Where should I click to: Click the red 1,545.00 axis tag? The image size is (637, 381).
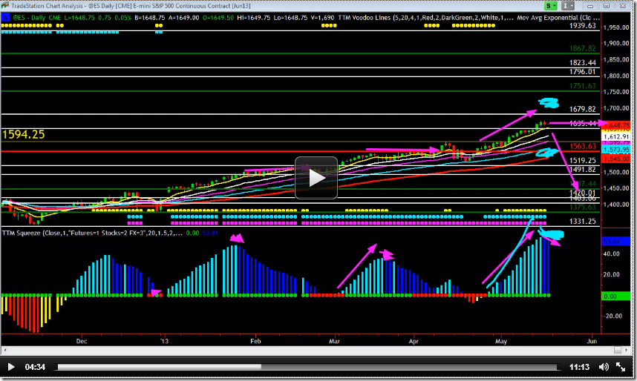[x=615, y=159]
